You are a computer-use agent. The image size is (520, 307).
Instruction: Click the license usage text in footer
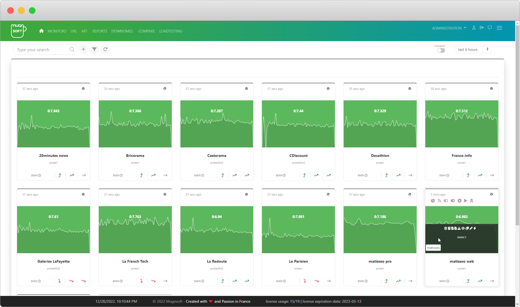[282, 301]
